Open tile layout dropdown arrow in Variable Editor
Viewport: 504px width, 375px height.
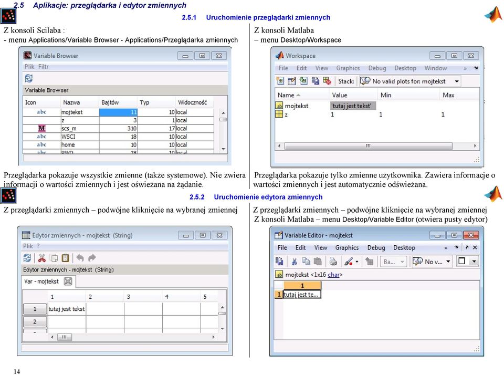pyautogui.click(x=474, y=261)
